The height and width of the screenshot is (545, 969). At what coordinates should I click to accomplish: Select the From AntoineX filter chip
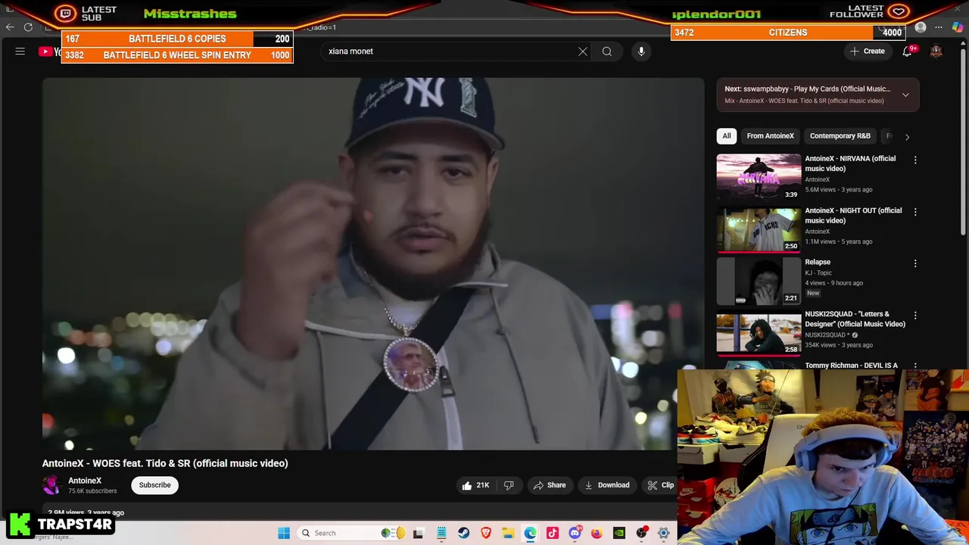click(770, 136)
